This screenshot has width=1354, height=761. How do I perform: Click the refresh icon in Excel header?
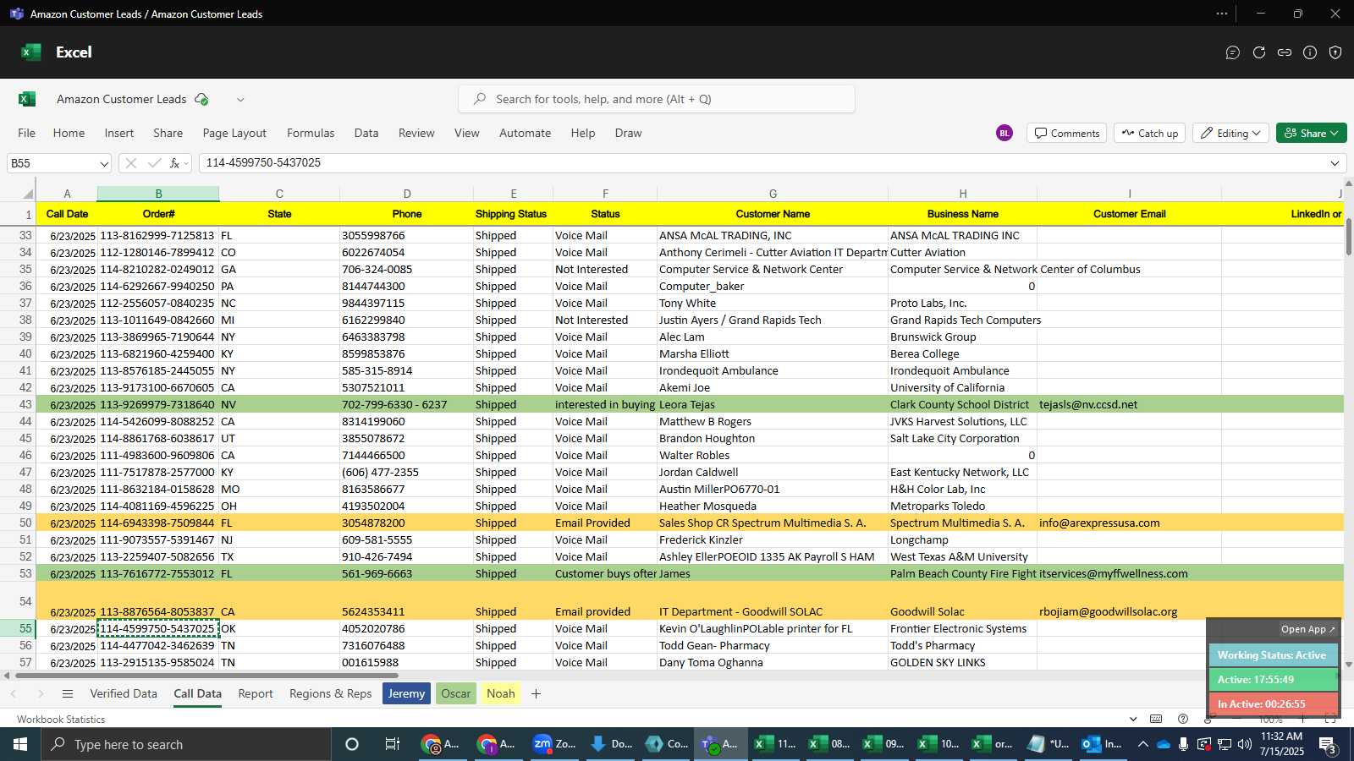[1259, 52]
